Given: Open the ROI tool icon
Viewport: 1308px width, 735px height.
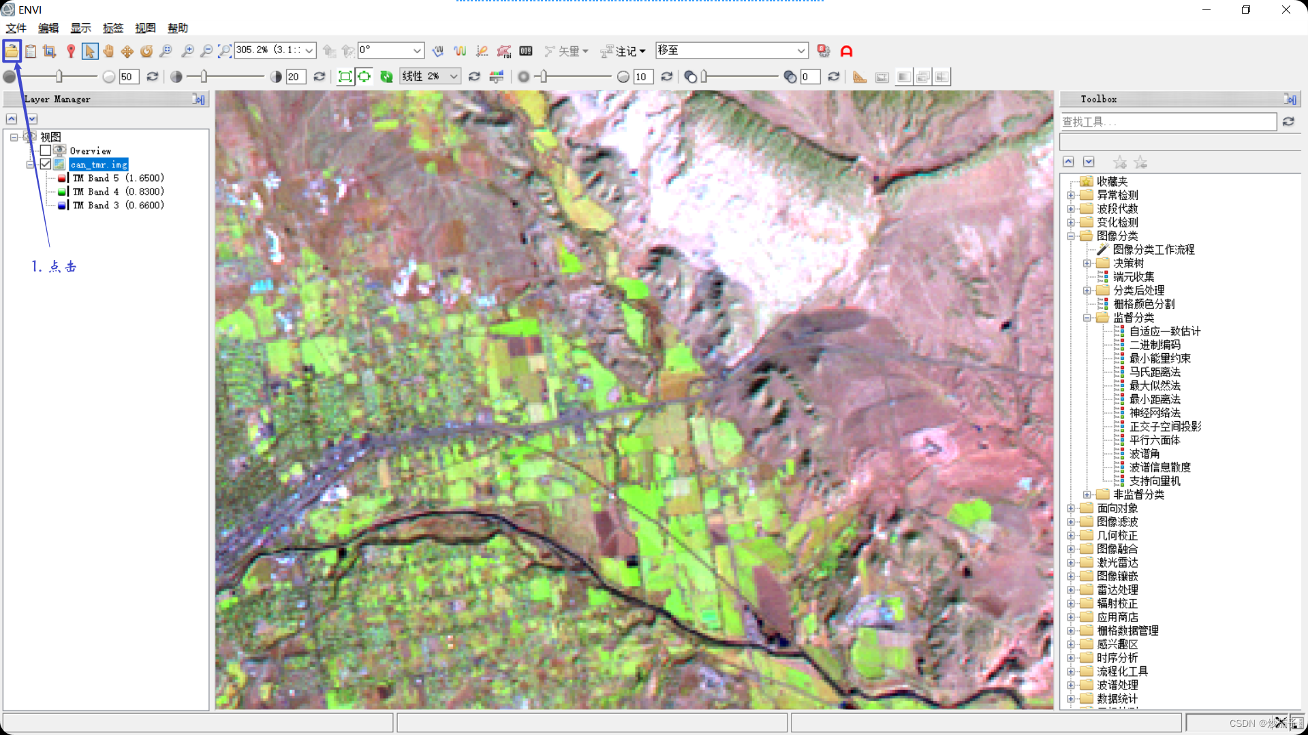Looking at the screenshot, I should pyautogui.click(x=503, y=51).
